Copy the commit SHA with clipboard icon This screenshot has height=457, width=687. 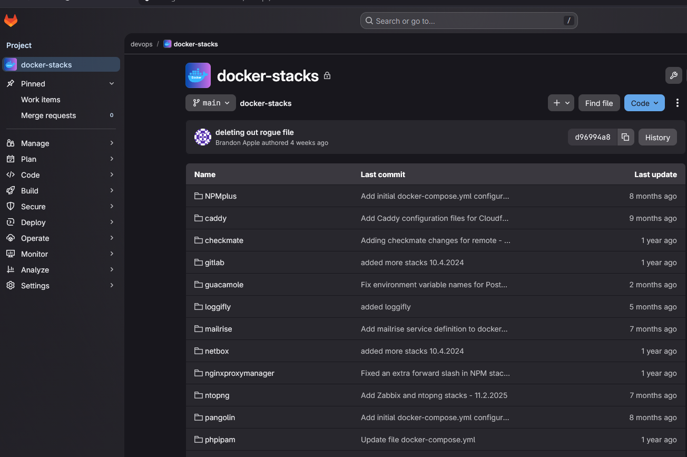click(x=625, y=137)
